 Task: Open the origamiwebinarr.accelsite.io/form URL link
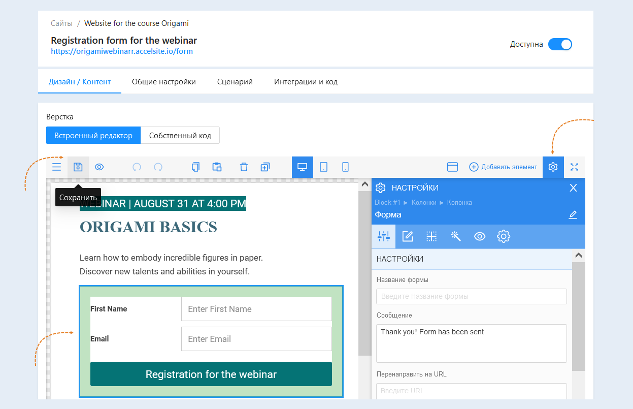click(x=122, y=51)
